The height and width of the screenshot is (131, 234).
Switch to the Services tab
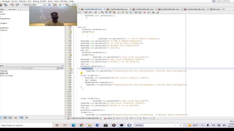tap(12, 9)
